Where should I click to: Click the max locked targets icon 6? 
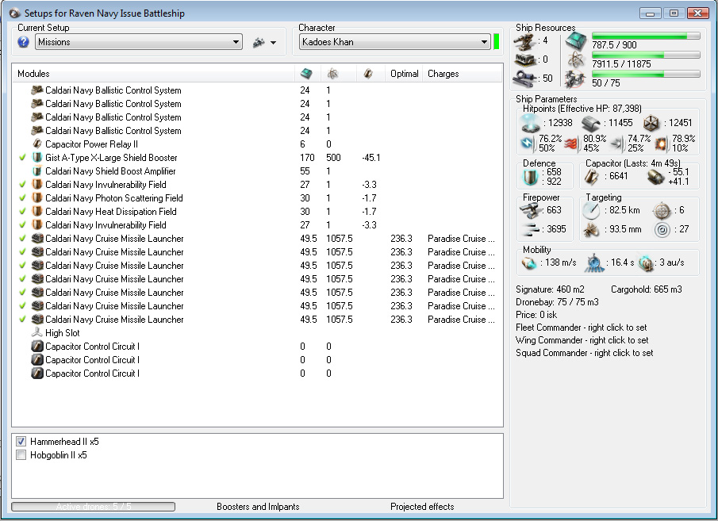coord(662,211)
